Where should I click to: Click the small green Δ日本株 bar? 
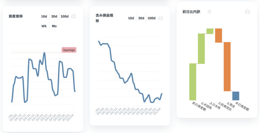[210, 31]
